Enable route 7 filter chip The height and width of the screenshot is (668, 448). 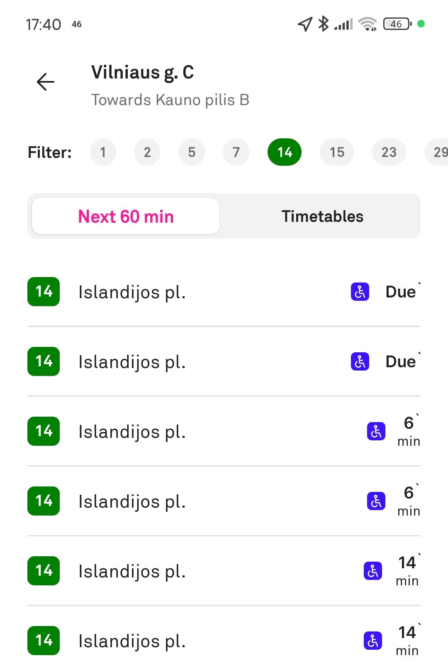(x=236, y=152)
